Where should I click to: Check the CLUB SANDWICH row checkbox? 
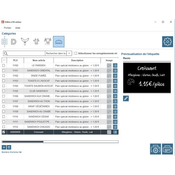3,91
